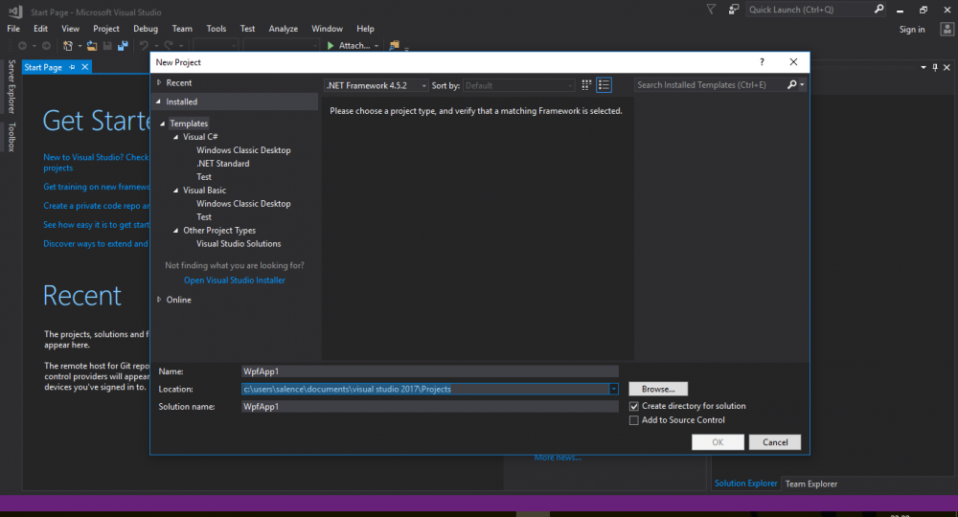Switch templates to small icons grid view
The width and height of the screenshot is (958, 517).
pos(586,85)
